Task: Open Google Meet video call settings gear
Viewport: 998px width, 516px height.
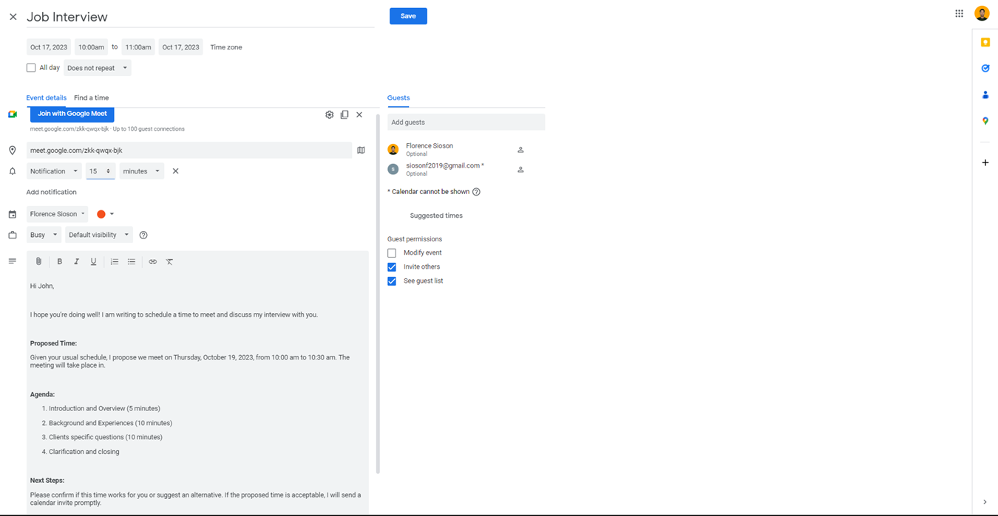Action: tap(330, 114)
